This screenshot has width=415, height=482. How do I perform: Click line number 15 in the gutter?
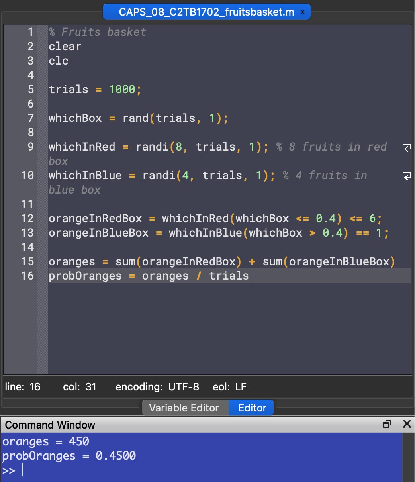point(27,262)
